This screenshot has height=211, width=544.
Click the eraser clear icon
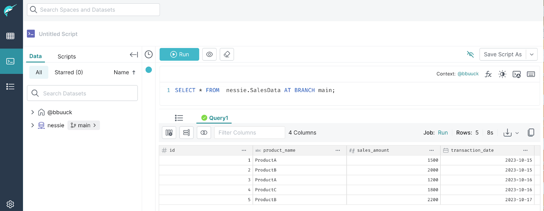click(x=227, y=54)
